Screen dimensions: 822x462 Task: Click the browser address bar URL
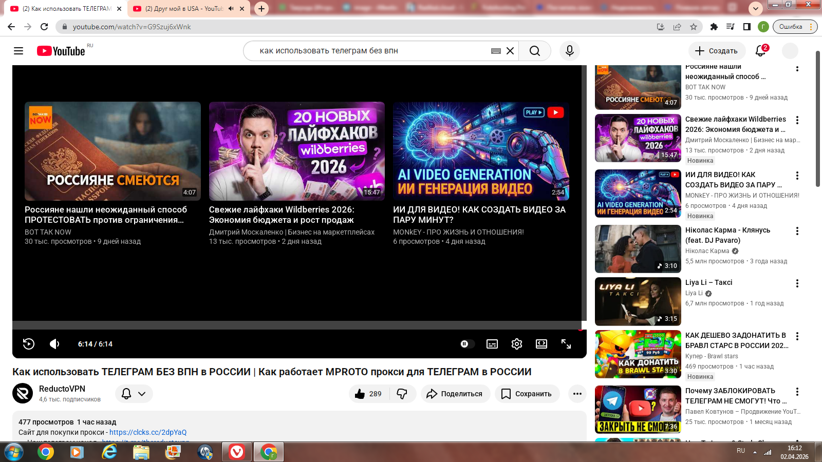(132, 27)
